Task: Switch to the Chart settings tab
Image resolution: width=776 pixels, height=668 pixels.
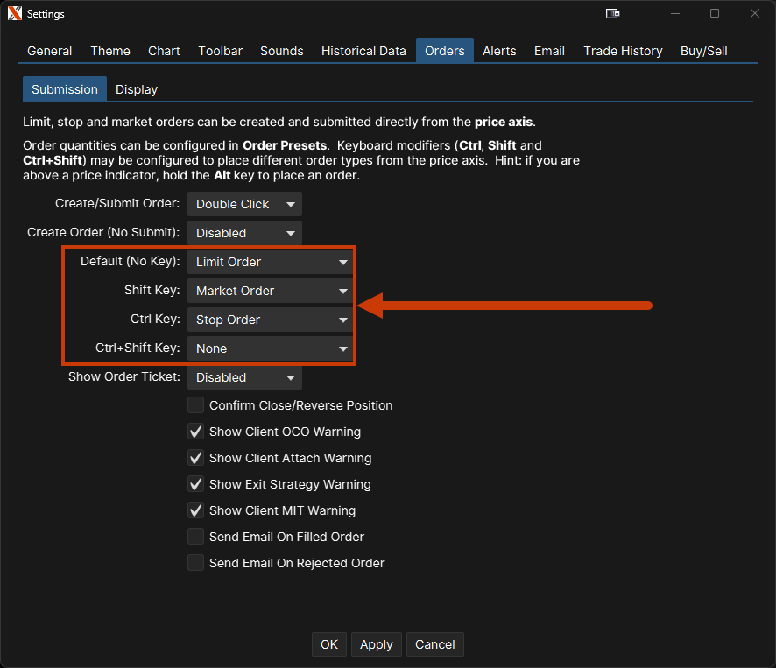Action: [x=164, y=51]
